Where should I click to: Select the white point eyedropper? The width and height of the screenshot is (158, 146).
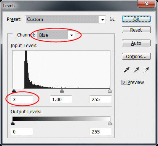(x=146, y=70)
